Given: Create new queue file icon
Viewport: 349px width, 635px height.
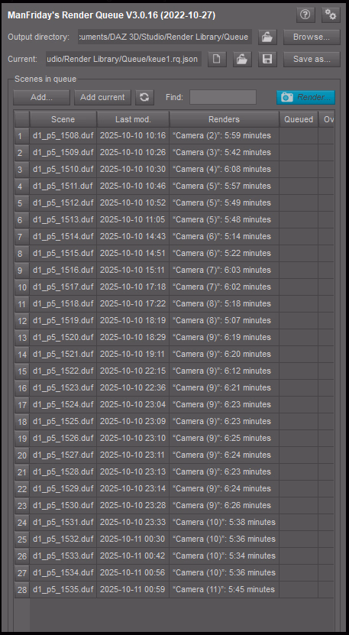Looking at the screenshot, I should (x=217, y=59).
